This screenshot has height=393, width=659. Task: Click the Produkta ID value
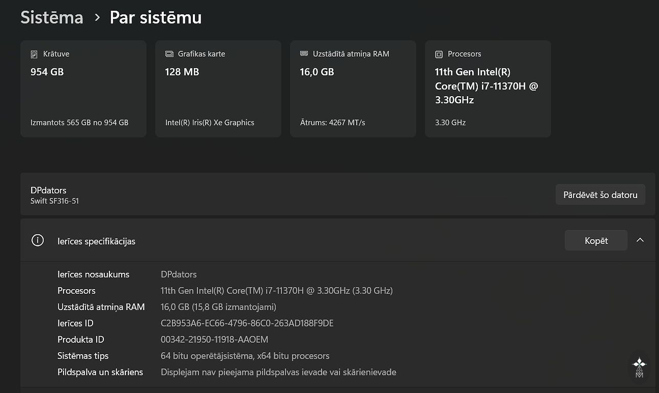click(214, 340)
